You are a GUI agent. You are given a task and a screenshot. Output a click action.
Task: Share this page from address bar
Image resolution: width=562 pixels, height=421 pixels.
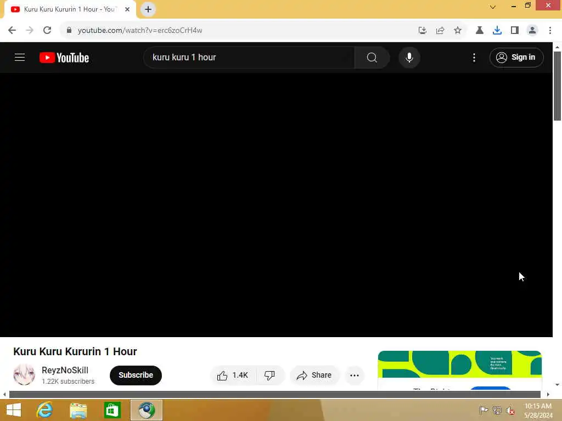440,31
